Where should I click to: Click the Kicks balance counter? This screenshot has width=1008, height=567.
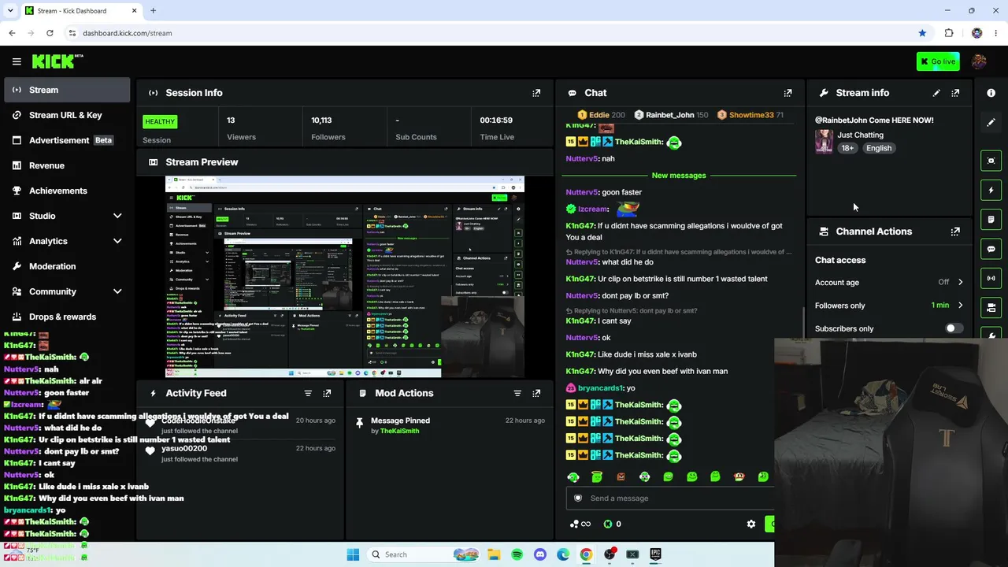coord(613,524)
